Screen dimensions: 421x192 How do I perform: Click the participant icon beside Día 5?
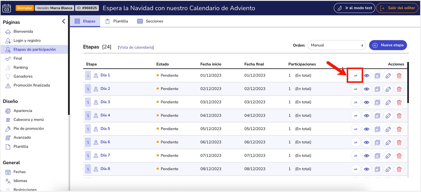[x=96, y=129]
